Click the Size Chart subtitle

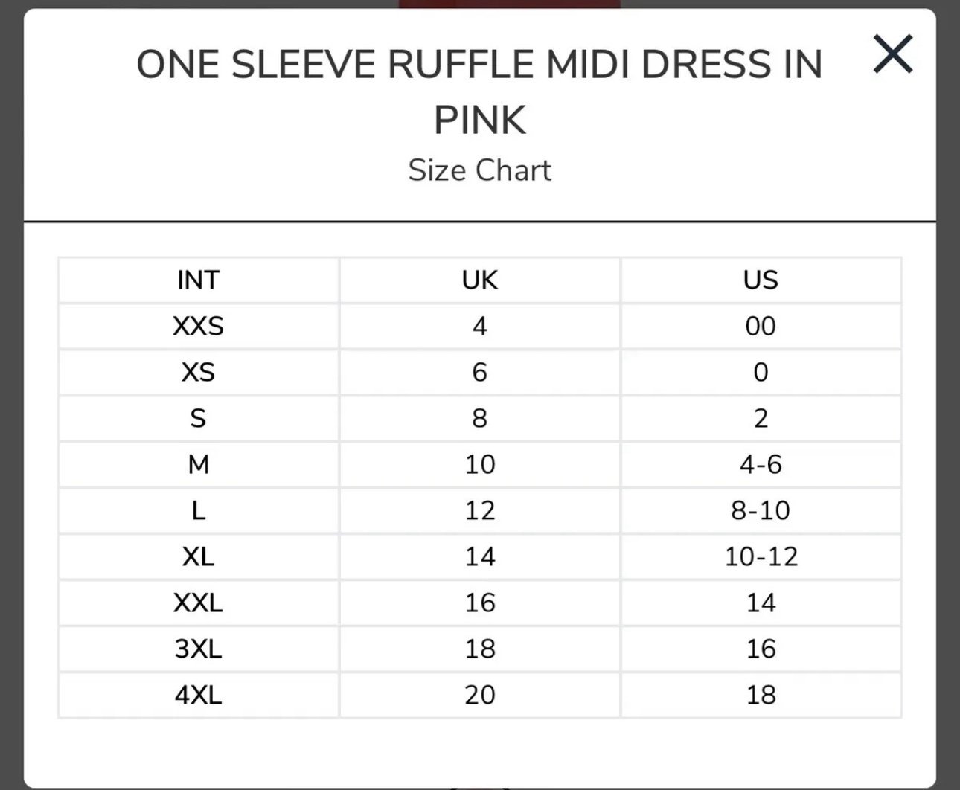[480, 170]
